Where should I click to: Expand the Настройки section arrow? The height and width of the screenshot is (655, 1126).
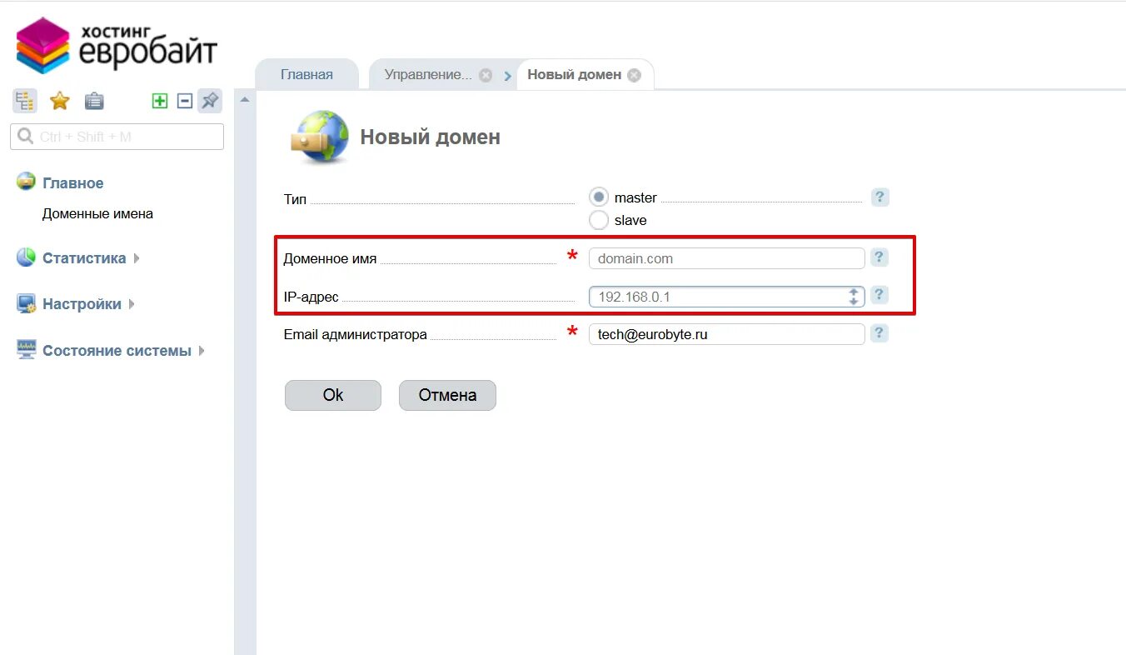tap(132, 304)
